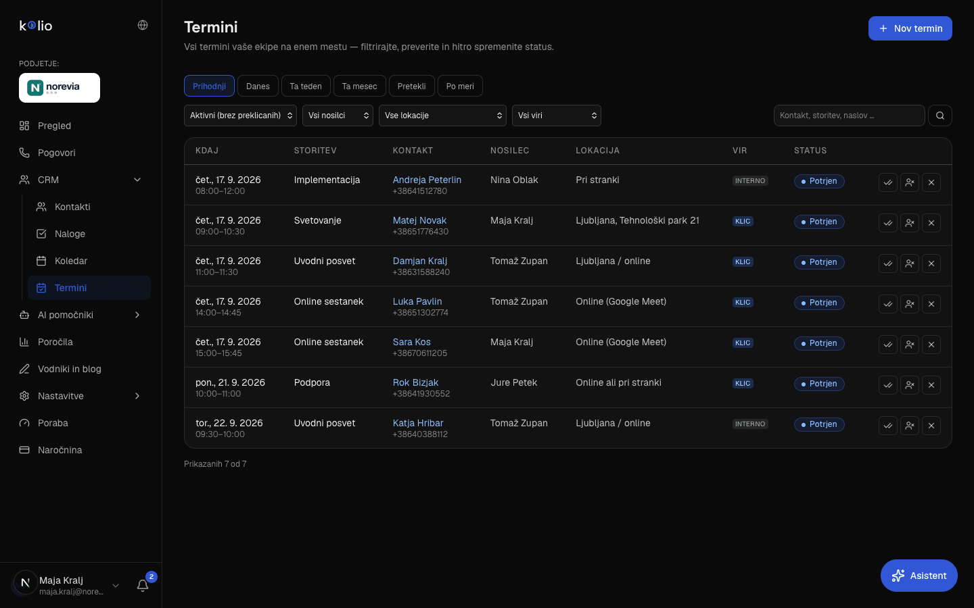Select the Po meri tab
This screenshot has width=974, height=608.
coord(460,86)
